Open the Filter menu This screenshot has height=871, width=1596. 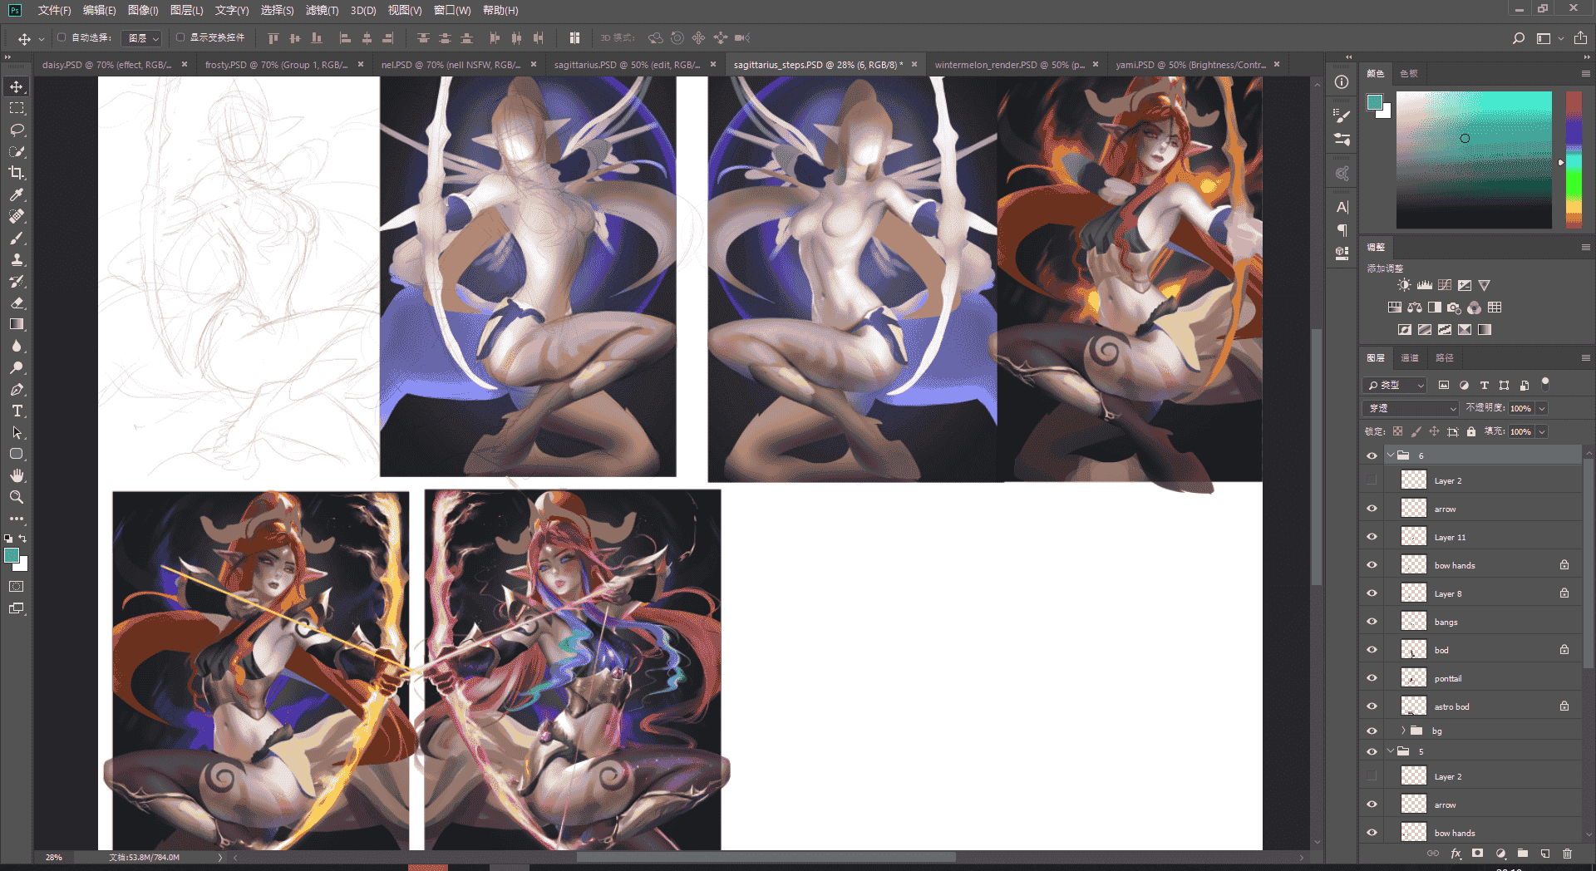(x=322, y=10)
